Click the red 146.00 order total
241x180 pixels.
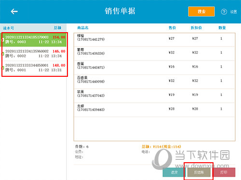(59, 51)
